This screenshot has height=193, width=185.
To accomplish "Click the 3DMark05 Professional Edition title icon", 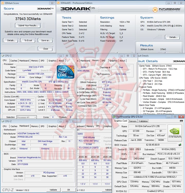I will coord(59,3).
